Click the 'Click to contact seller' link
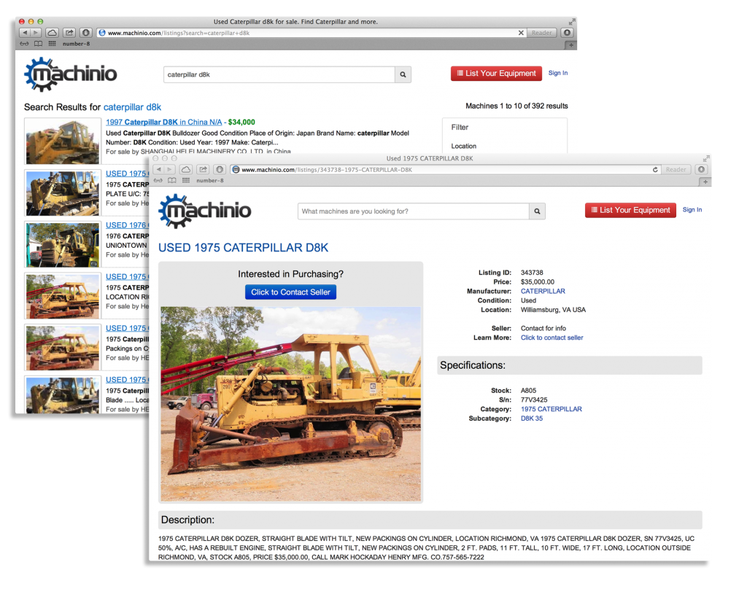747x597 pixels. coord(551,338)
